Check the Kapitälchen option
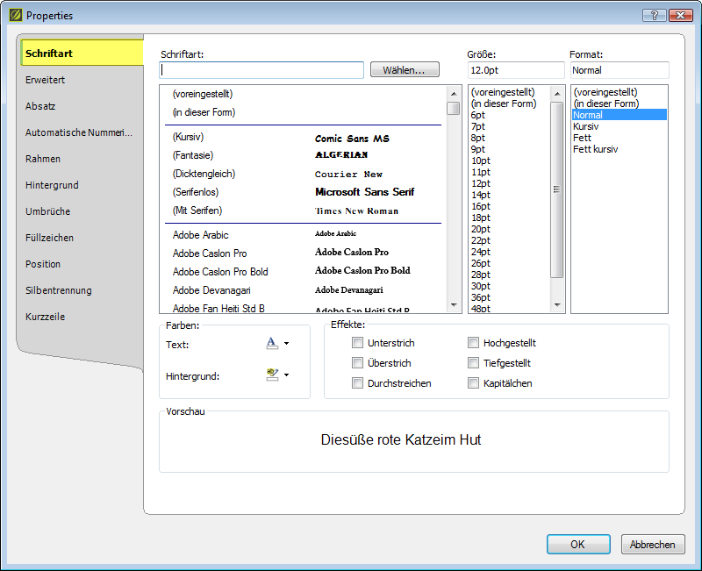 point(473,383)
